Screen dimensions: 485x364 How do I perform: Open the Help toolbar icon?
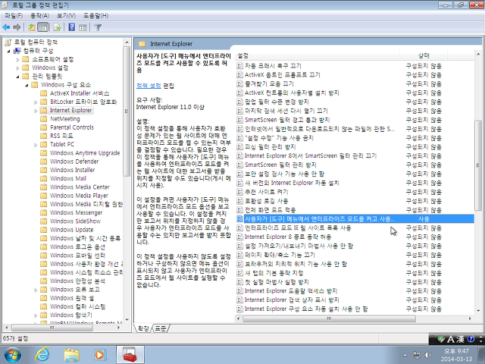click(72, 27)
